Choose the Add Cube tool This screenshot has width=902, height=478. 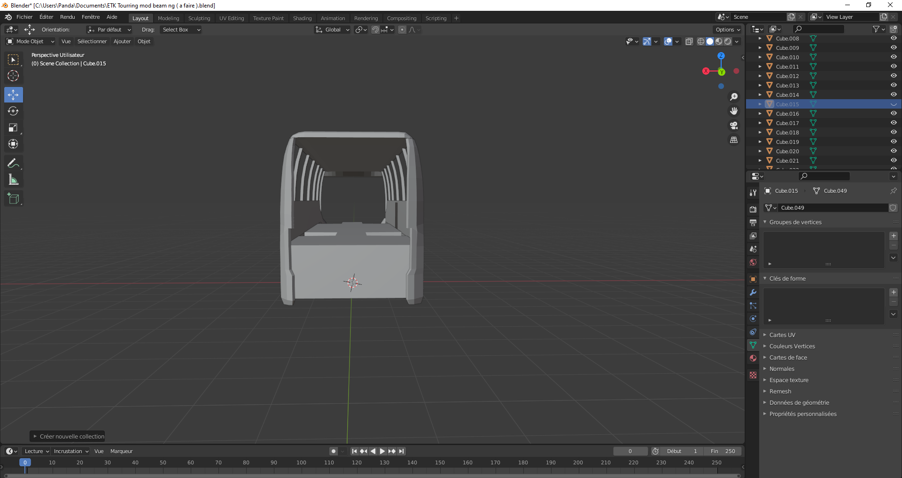13,199
